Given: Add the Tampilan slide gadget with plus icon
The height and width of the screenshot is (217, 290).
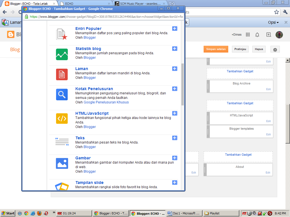Looking at the screenshot, I should point(174,183).
